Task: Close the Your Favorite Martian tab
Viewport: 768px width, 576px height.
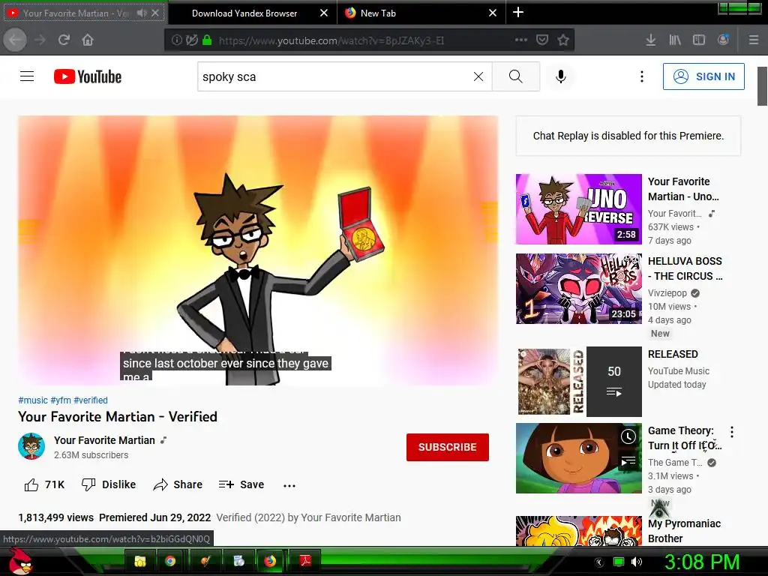Action: [x=155, y=13]
